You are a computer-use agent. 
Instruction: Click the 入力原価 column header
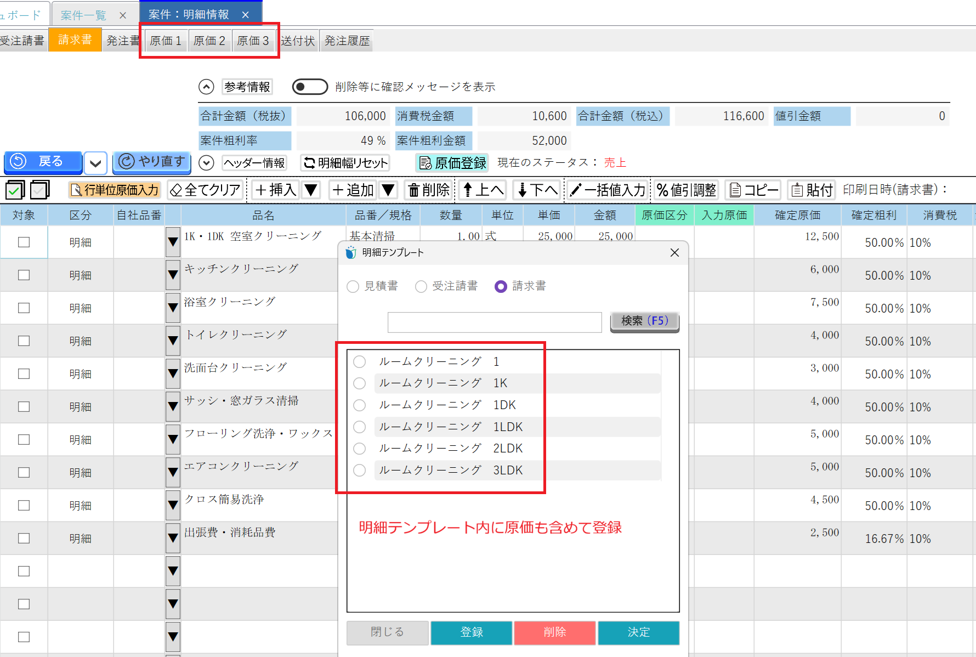[724, 215]
